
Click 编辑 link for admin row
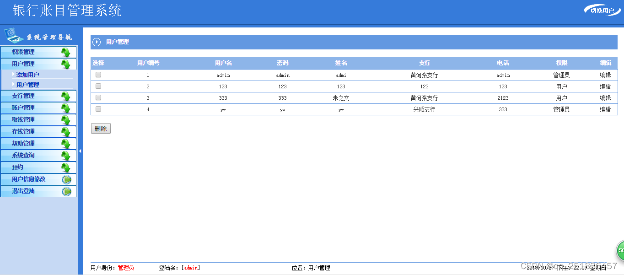pyautogui.click(x=605, y=75)
